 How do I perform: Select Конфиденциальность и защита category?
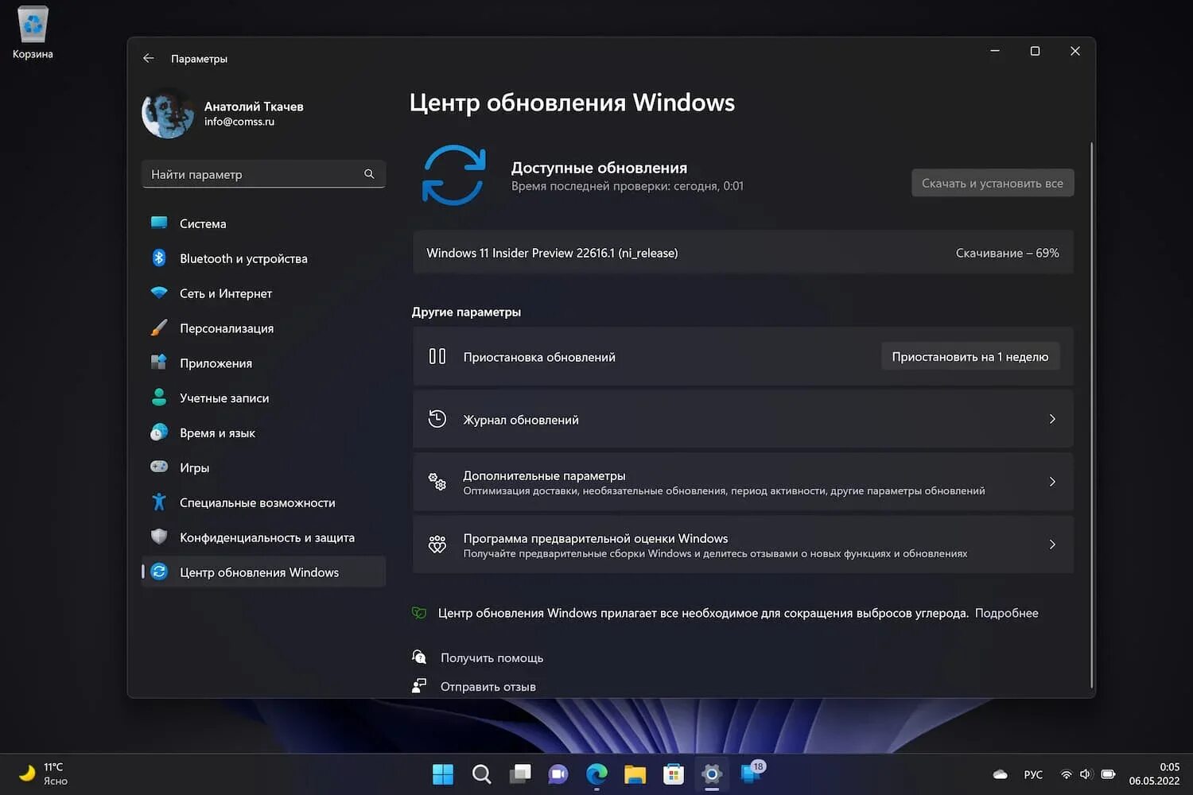tap(263, 538)
